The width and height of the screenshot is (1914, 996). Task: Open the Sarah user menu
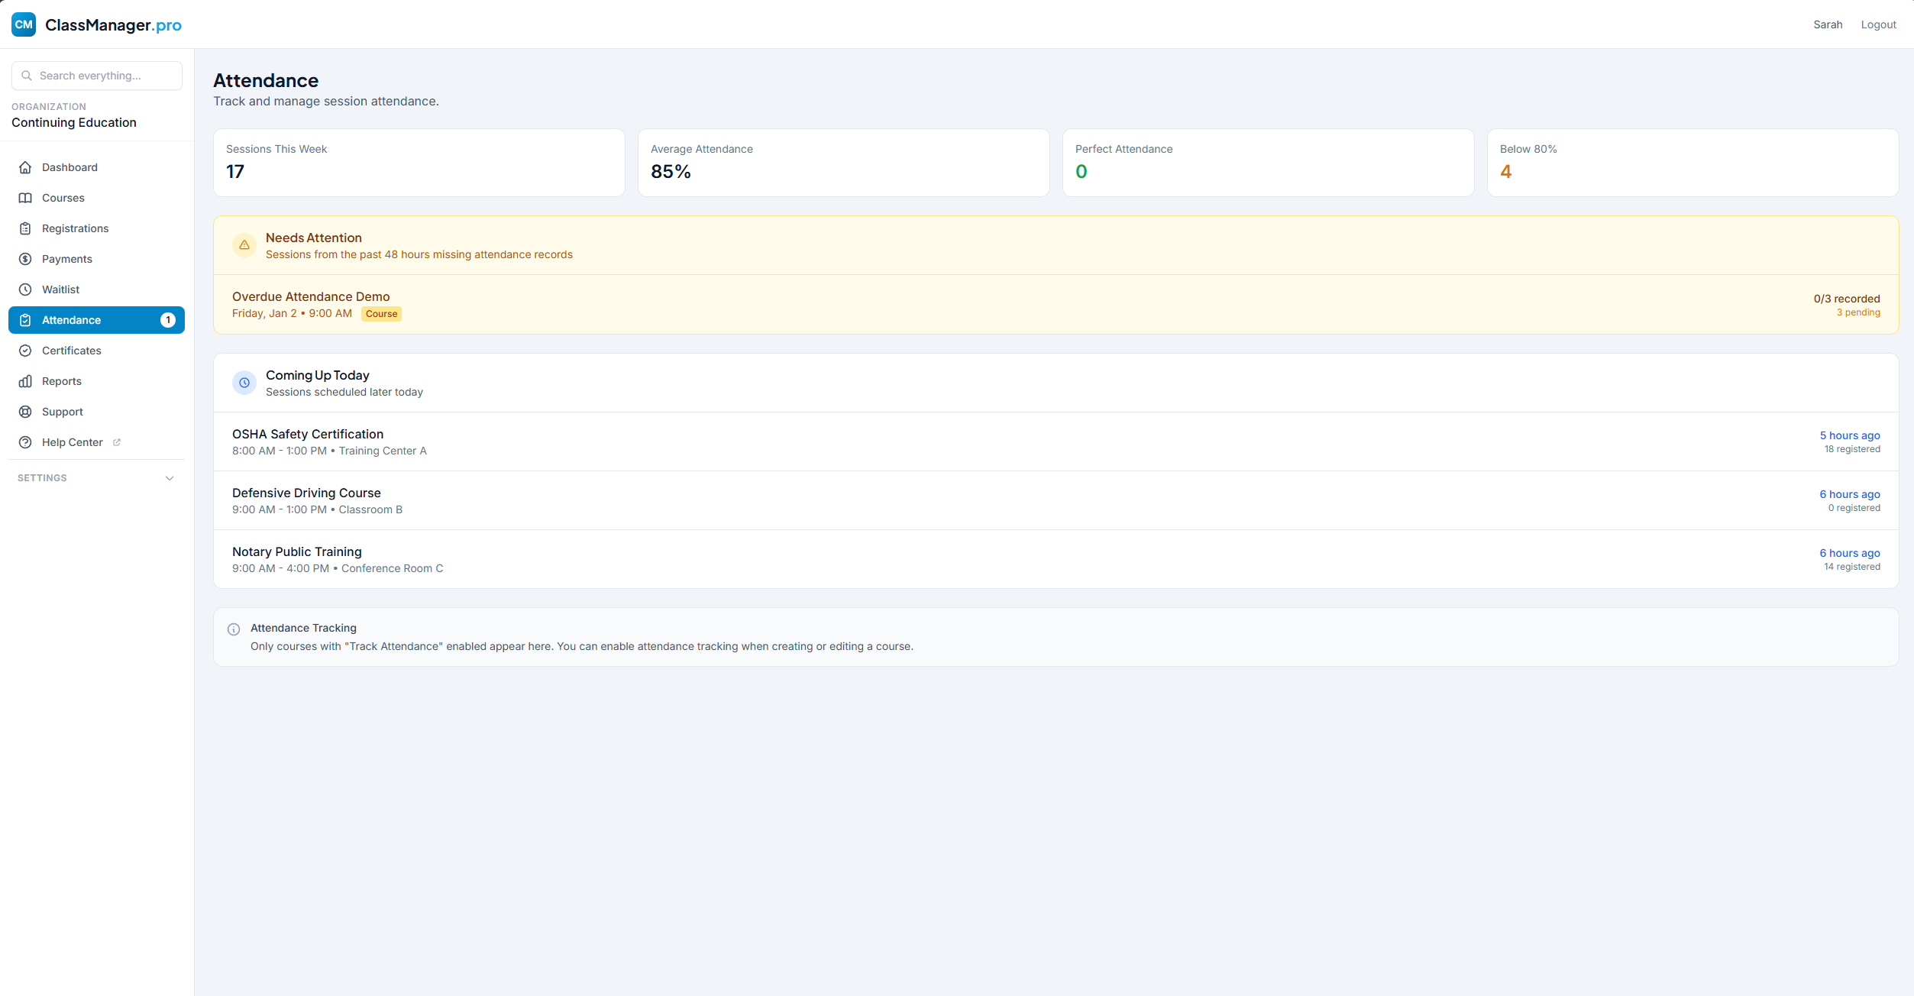[1828, 24]
